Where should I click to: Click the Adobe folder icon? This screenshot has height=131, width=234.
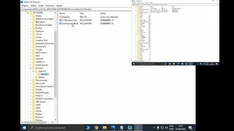coord(33,16)
